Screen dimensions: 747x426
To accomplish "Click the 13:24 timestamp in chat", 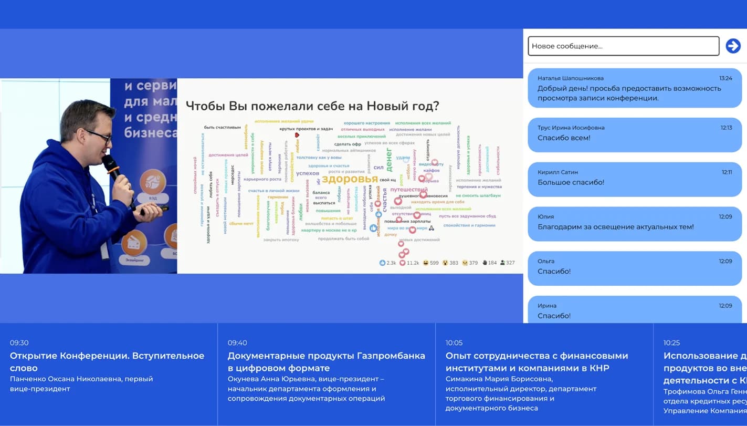I will click(725, 78).
